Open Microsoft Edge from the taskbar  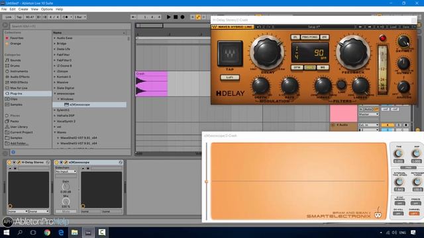click(61, 232)
